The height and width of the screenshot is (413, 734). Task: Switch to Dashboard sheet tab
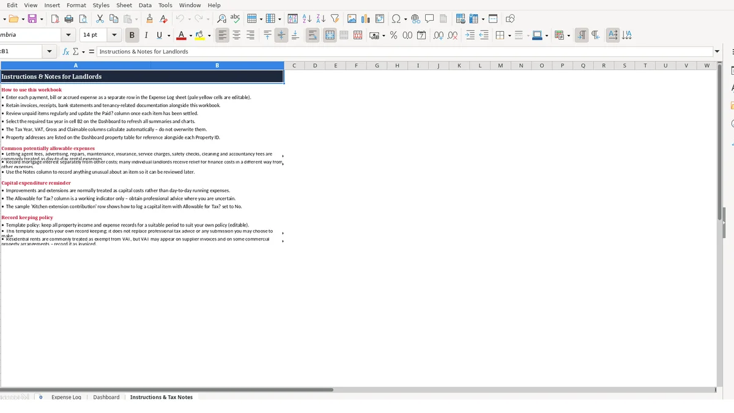click(x=106, y=397)
